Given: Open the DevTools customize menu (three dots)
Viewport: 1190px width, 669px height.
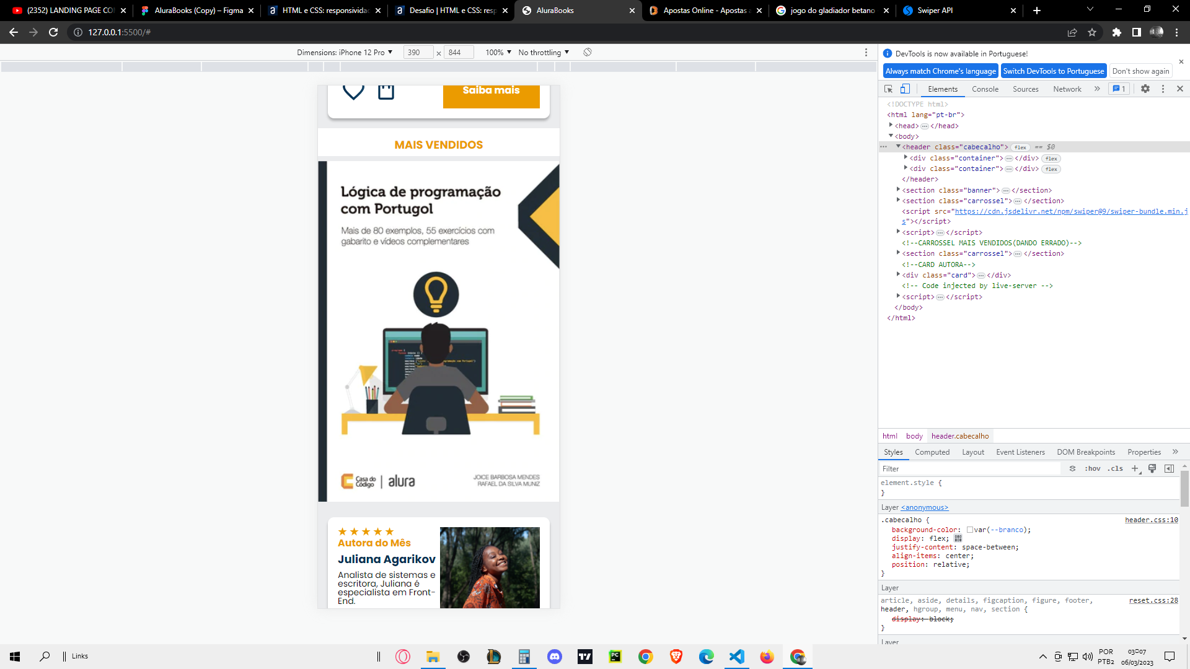Looking at the screenshot, I should coord(1163,89).
